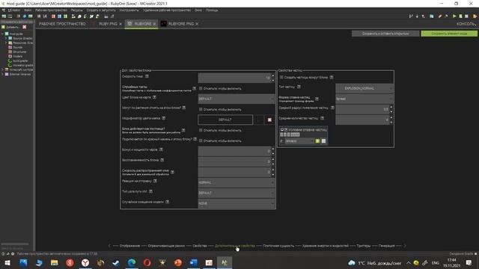Close the RUBYORE tab
The height and width of the screenshot is (269, 479).
click(x=154, y=24)
